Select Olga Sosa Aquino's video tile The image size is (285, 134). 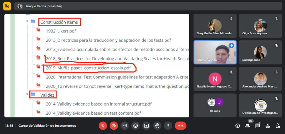tap(260, 26)
